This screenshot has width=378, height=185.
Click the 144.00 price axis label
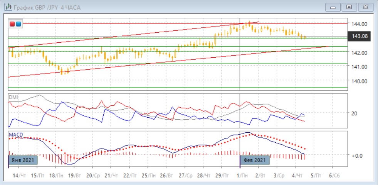(358, 23)
